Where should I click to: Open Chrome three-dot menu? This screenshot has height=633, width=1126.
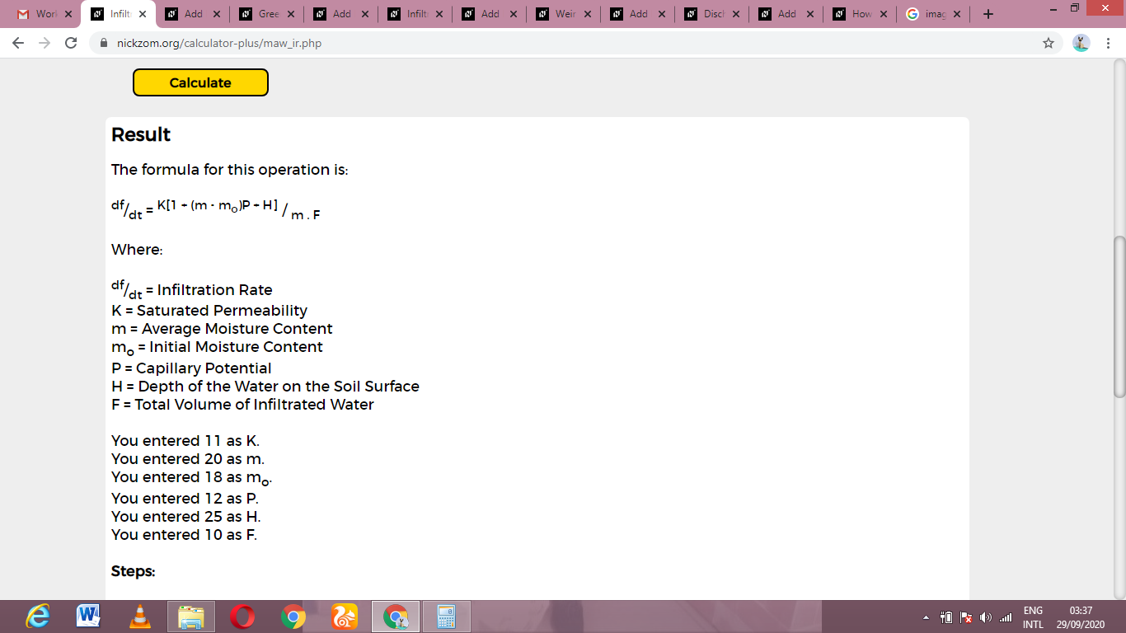1109,43
